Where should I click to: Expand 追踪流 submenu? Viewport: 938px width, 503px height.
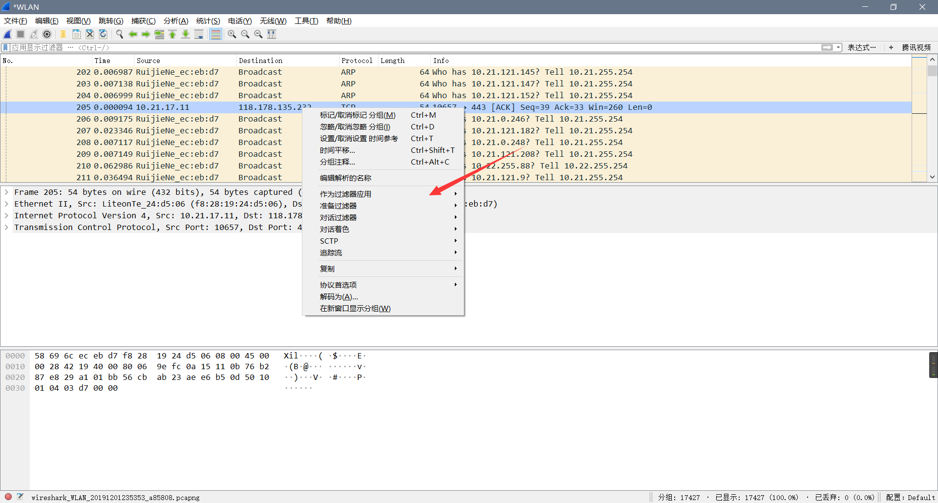tap(384, 252)
